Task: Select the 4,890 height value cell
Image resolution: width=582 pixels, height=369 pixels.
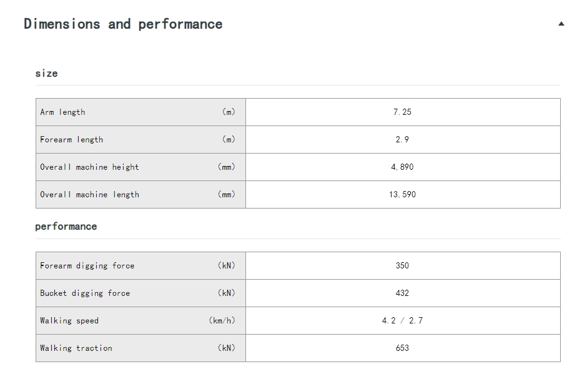Action: click(403, 167)
